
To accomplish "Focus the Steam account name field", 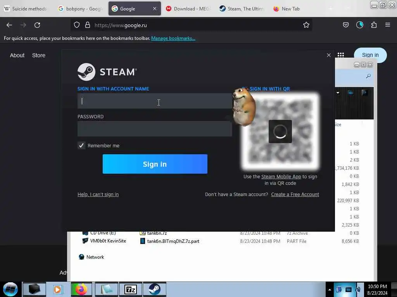I will [155, 101].
